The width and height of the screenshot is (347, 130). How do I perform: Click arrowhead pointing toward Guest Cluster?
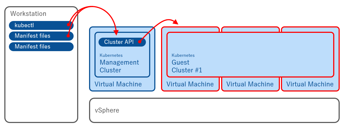tap(176, 22)
